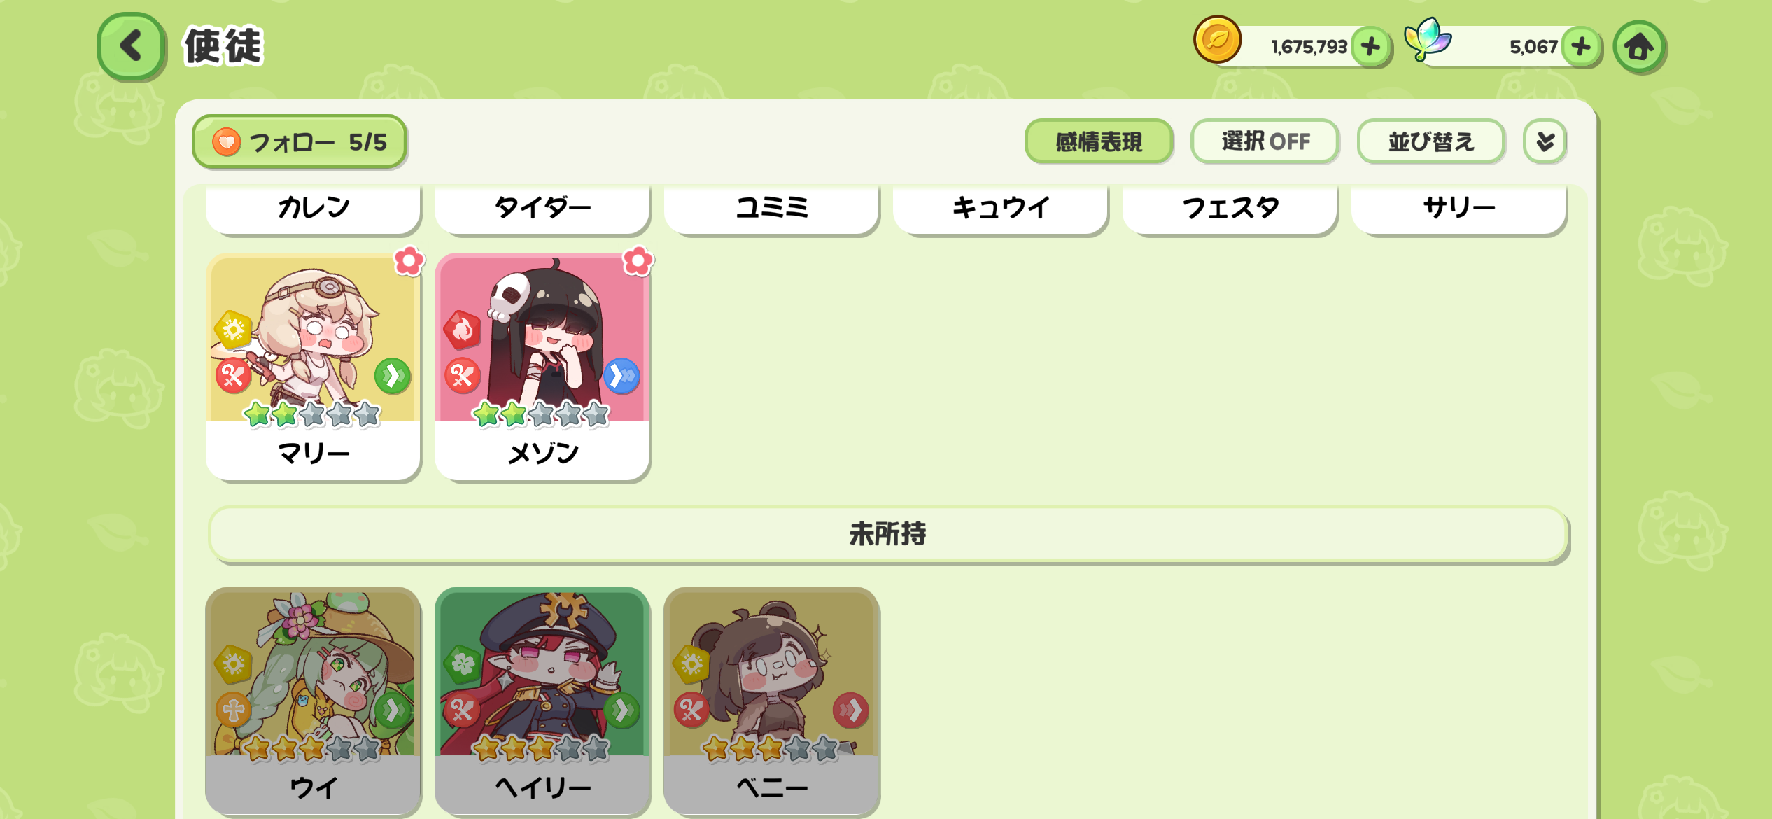The image size is (1772, 819).
Task: Click the red flower badge on マリー card
Action: click(x=409, y=261)
